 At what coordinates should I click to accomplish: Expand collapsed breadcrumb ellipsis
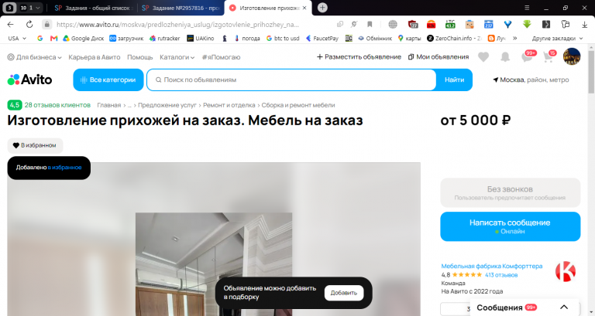[x=129, y=105]
